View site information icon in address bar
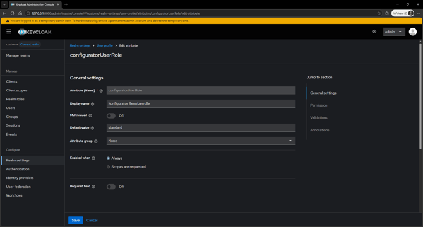The image size is (423, 227). pos(28,13)
